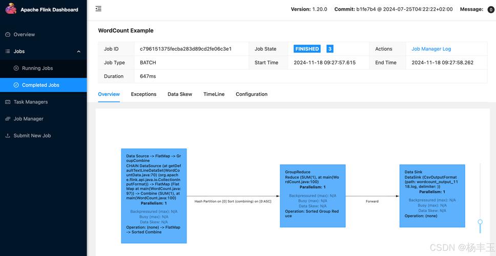The height and width of the screenshot is (256, 496).
Task: Click the Hash Partition edge label
Action: point(233,201)
